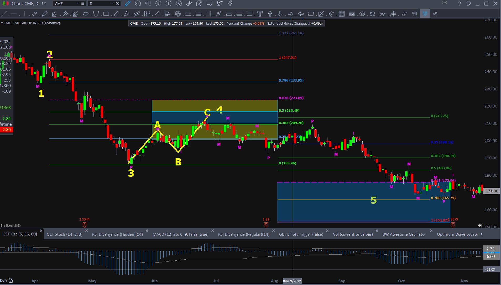Click the Twitter share icon
This screenshot has width=501, height=285.
(x=220, y=3)
